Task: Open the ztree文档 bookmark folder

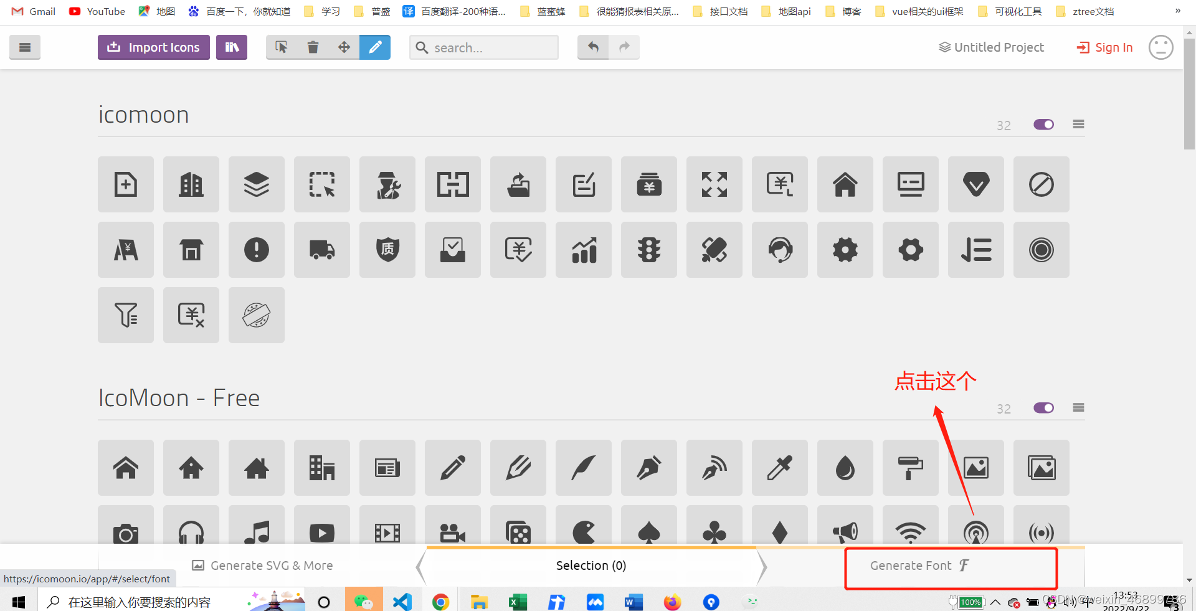Action: pyautogui.click(x=1084, y=11)
